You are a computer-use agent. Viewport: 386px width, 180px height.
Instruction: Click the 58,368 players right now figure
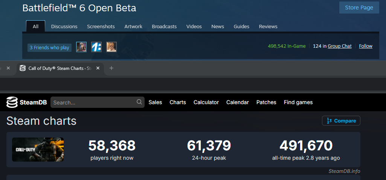112,145
